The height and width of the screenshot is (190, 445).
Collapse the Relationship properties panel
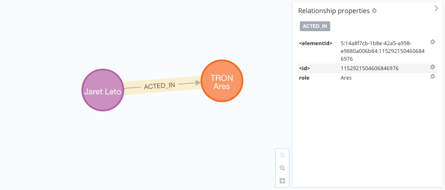(436, 8)
